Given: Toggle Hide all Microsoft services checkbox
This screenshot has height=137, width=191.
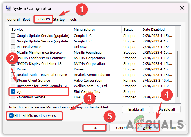Looking at the screenshot, I should point(11,115).
